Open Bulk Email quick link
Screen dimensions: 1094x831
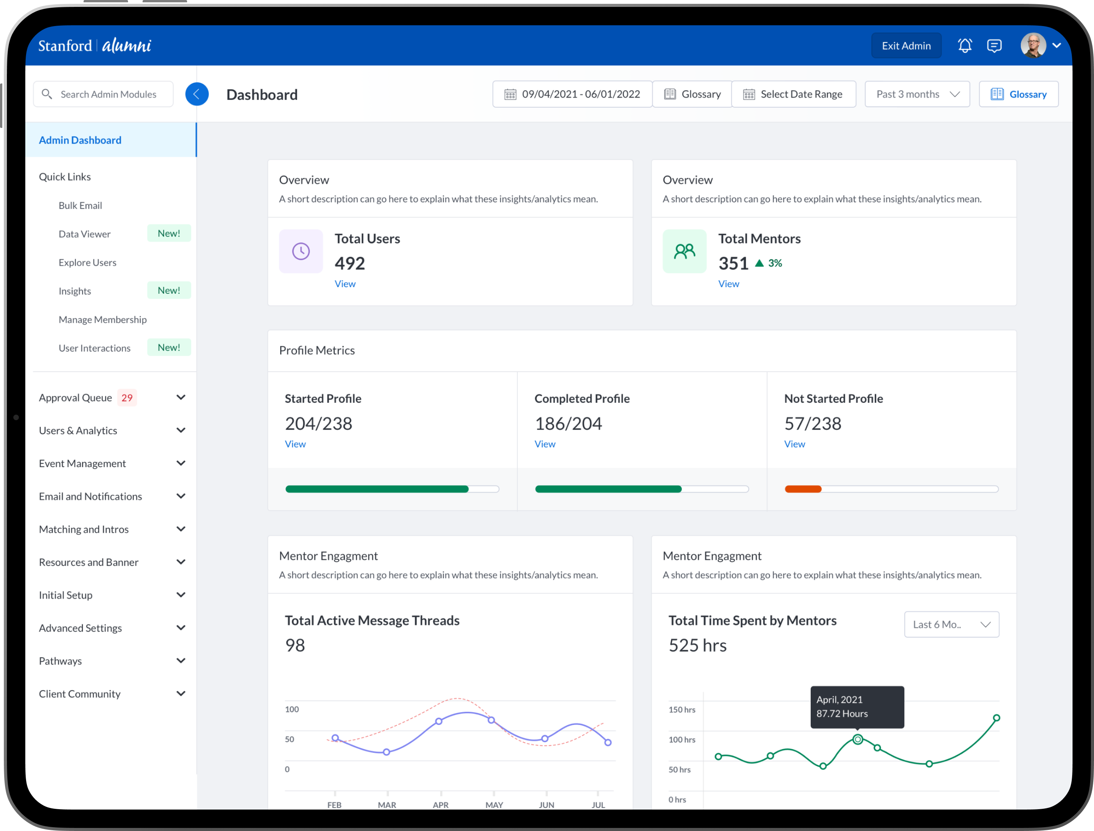[80, 205]
